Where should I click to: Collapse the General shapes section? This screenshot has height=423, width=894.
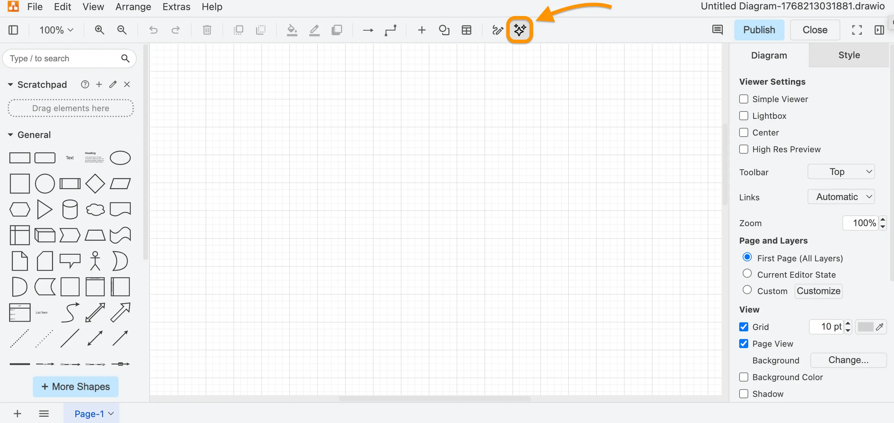[x=10, y=135]
